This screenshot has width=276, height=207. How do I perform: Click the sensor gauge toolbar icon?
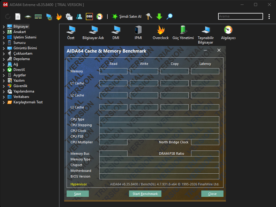coord(100,17)
